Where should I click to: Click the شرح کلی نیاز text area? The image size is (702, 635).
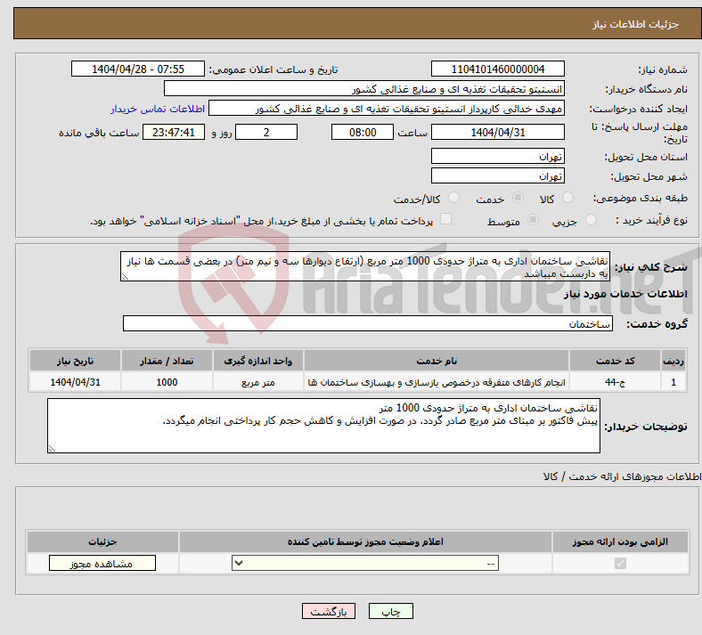coord(365,266)
